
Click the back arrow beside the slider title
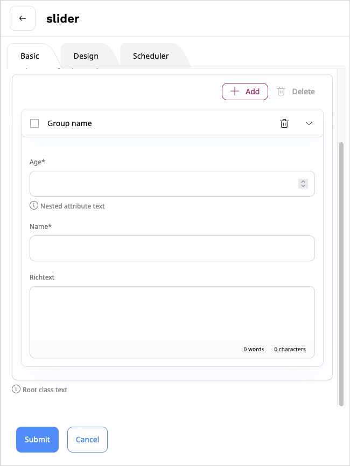pyautogui.click(x=22, y=18)
